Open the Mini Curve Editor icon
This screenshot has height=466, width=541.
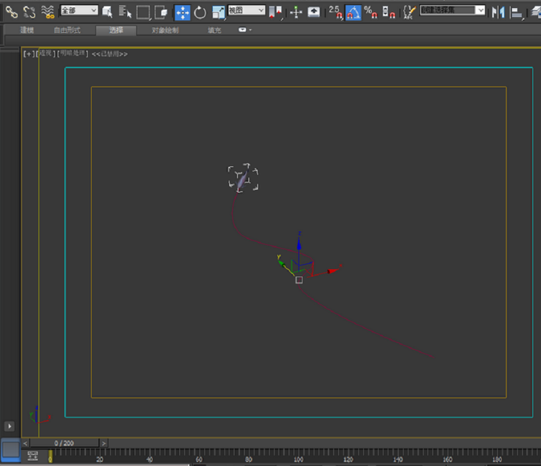32,456
